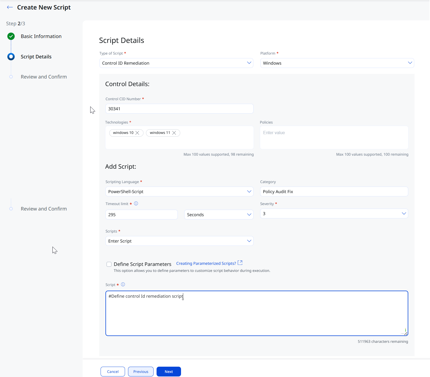
Task: Select the Script Details step
Action: pyautogui.click(x=36, y=57)
